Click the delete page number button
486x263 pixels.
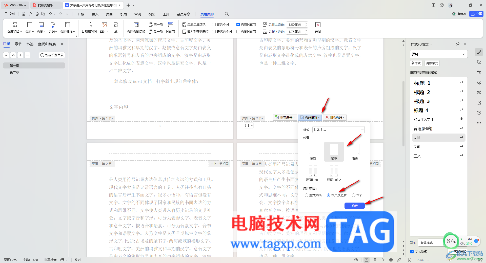[335, 117]
